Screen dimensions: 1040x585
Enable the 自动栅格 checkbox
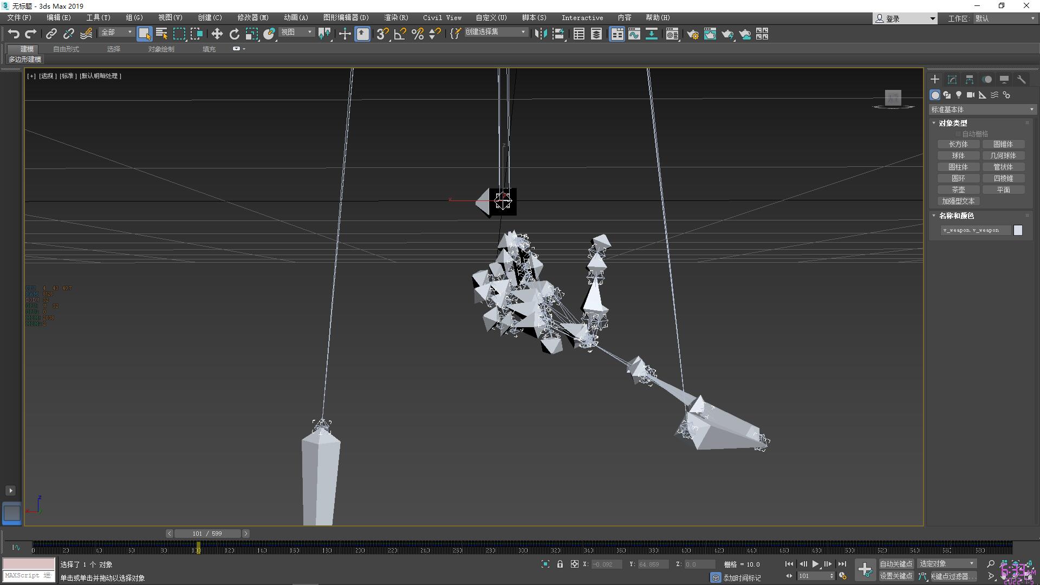click(958, 134)
